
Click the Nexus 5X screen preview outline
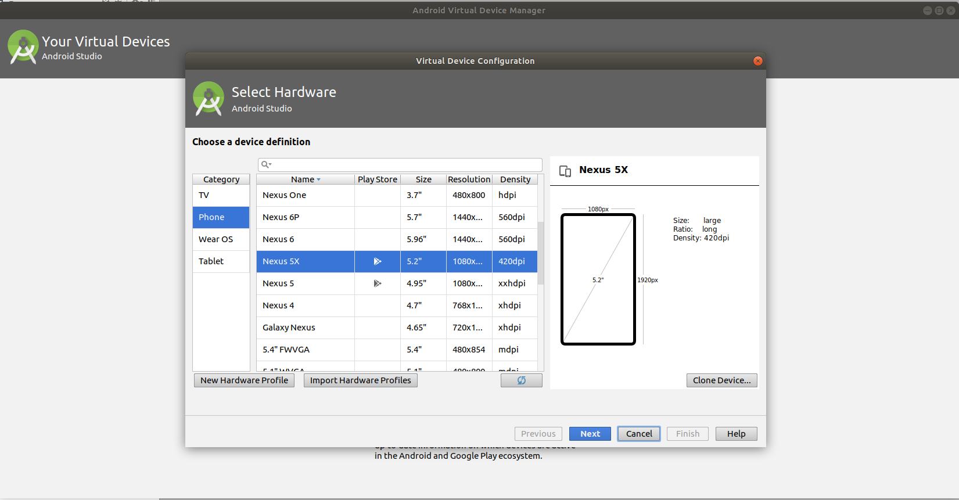[598, 279]
